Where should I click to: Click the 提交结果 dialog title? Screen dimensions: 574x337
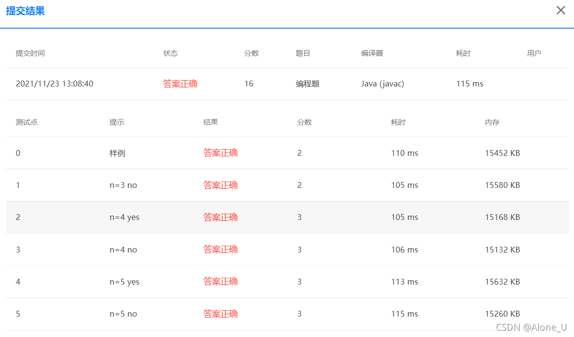25,11
